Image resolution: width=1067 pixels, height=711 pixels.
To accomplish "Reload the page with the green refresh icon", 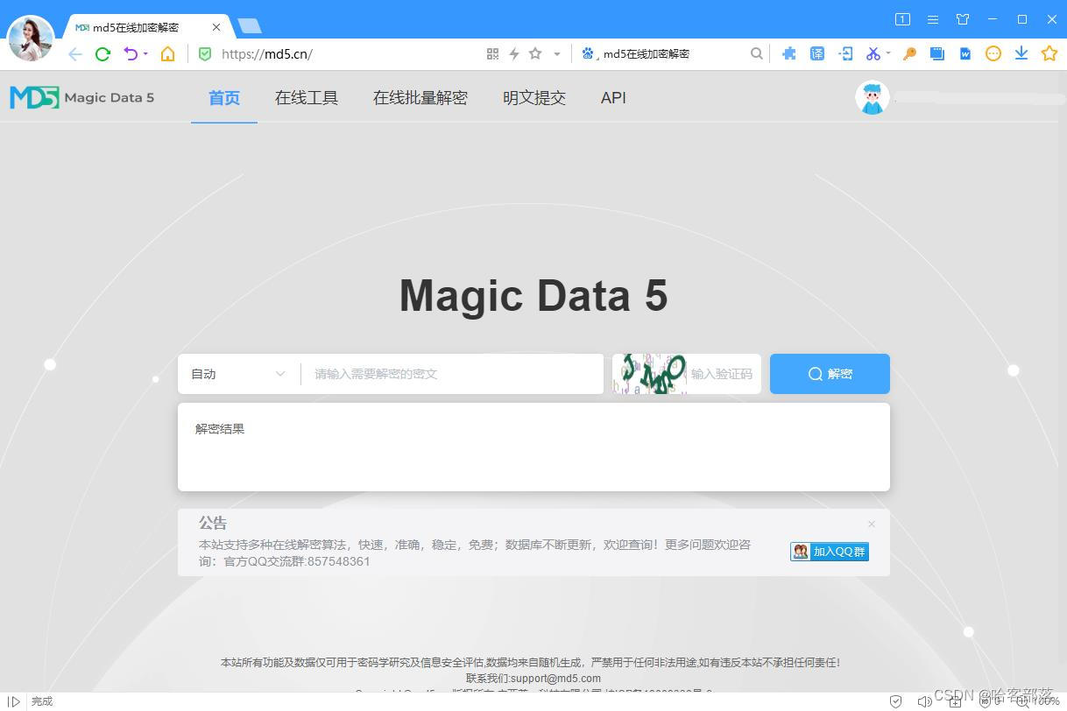I will point(102,54).
